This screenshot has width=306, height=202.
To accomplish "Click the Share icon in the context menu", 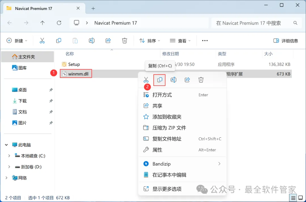I will [x=187, y=80].
